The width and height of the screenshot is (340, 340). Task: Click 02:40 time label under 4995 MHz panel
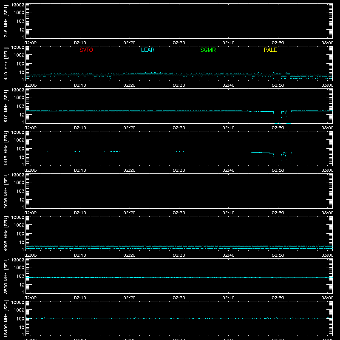click(x=228, y=255)
